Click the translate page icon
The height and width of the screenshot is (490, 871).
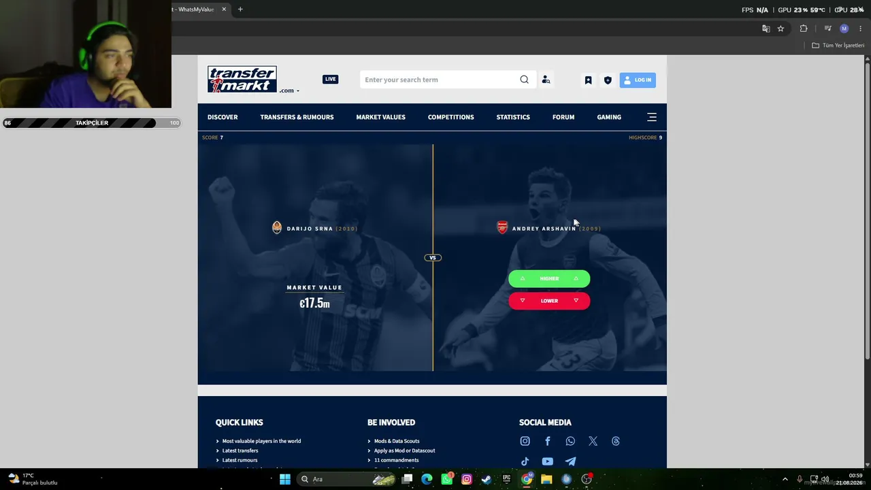pyautogui.click(x=766, y=29)
